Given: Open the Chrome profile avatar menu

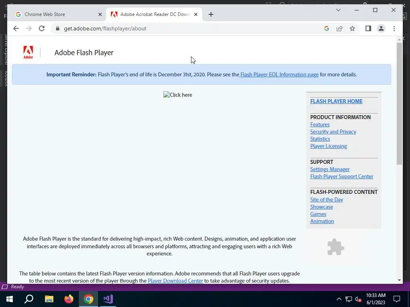Looking at the screenshot, I should coord(381,28).
